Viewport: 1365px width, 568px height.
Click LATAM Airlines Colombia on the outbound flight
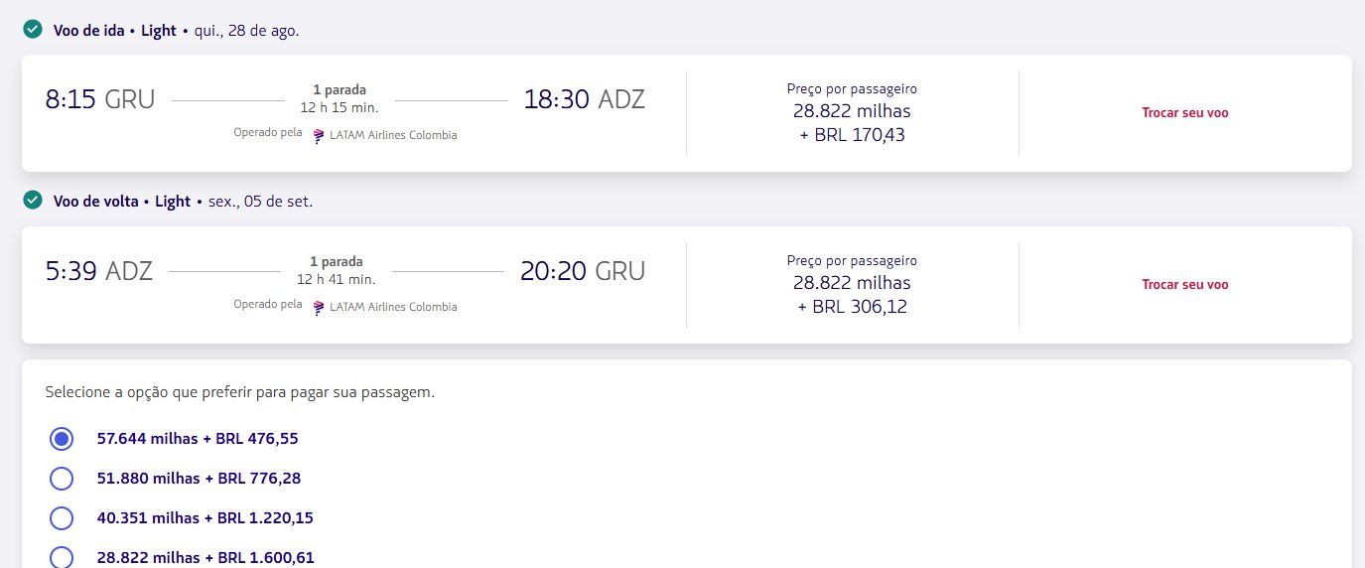coord(393,135)
